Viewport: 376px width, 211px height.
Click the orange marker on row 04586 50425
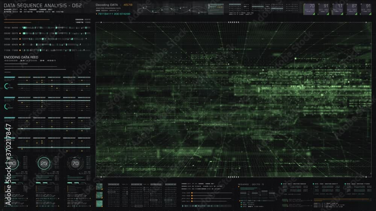coord(20,45)
